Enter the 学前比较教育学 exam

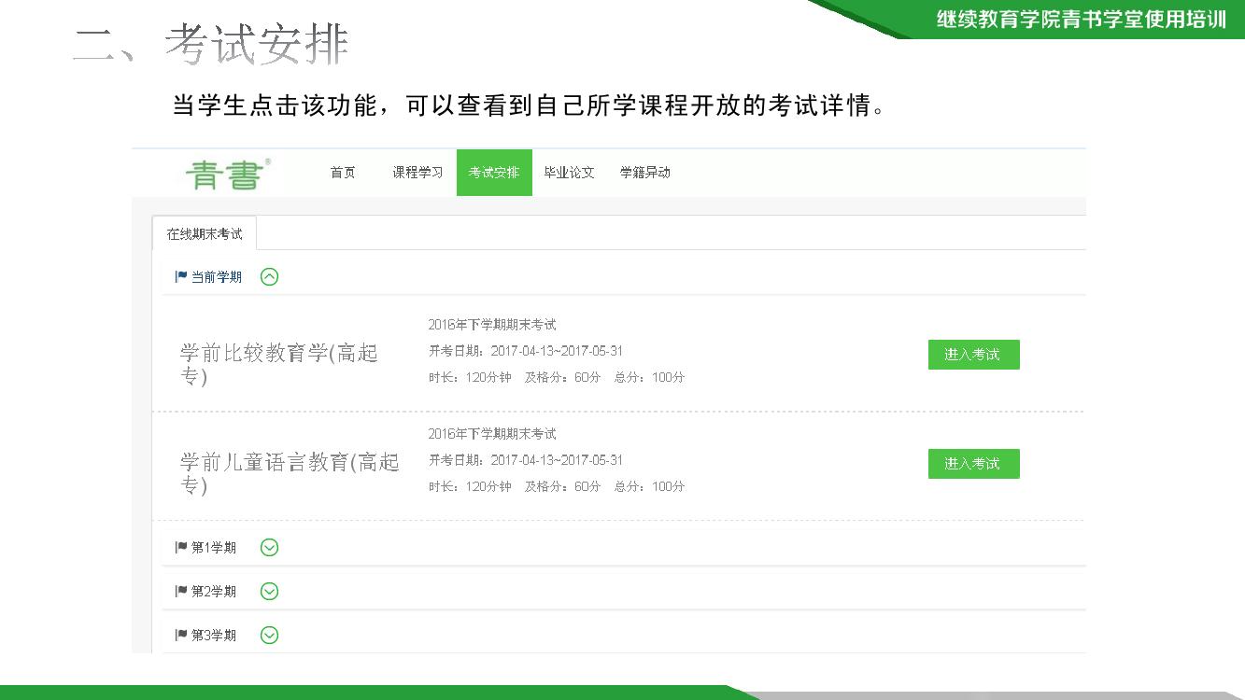point(973,355)
